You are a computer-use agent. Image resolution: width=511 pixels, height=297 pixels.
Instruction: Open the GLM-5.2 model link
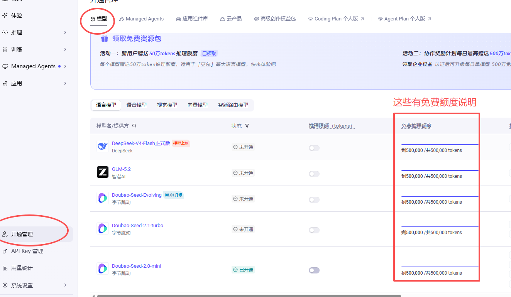(121, 169)
